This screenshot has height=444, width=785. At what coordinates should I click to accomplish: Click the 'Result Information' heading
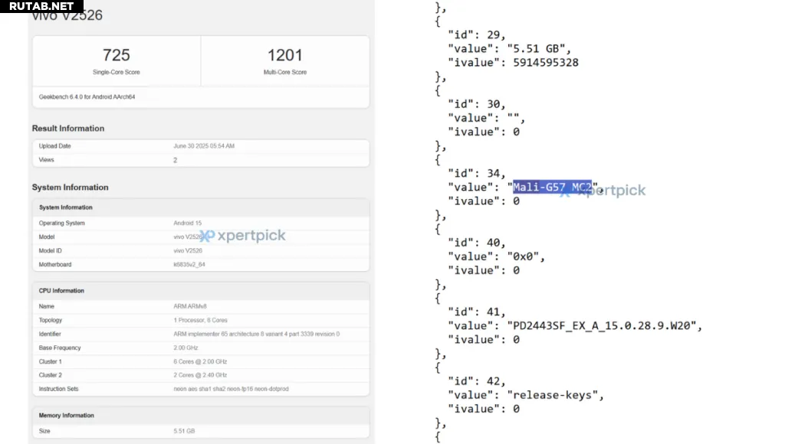[68, 129]
